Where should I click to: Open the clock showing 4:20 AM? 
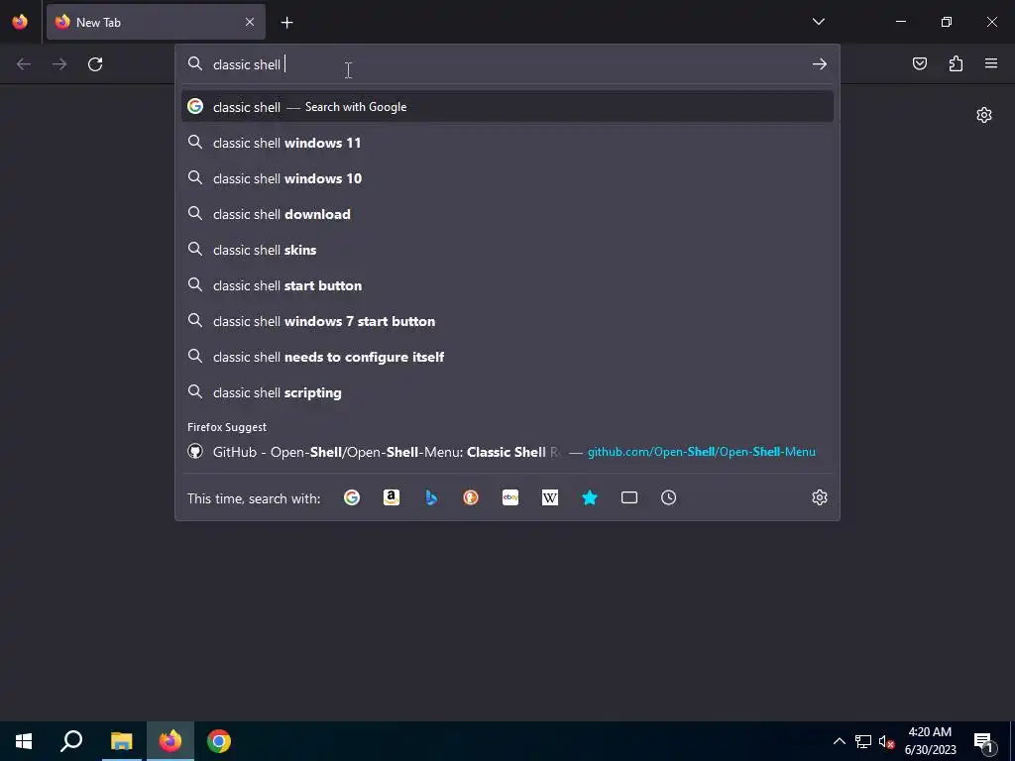(930, 741)
